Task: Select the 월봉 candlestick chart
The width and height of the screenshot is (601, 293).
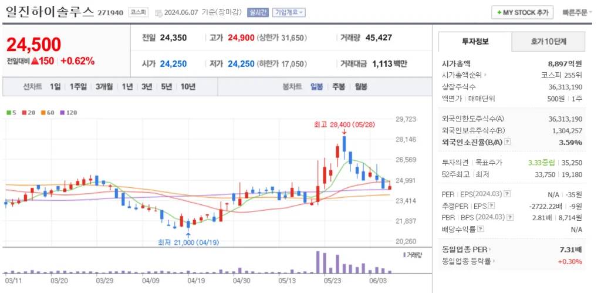Action: 361,87
